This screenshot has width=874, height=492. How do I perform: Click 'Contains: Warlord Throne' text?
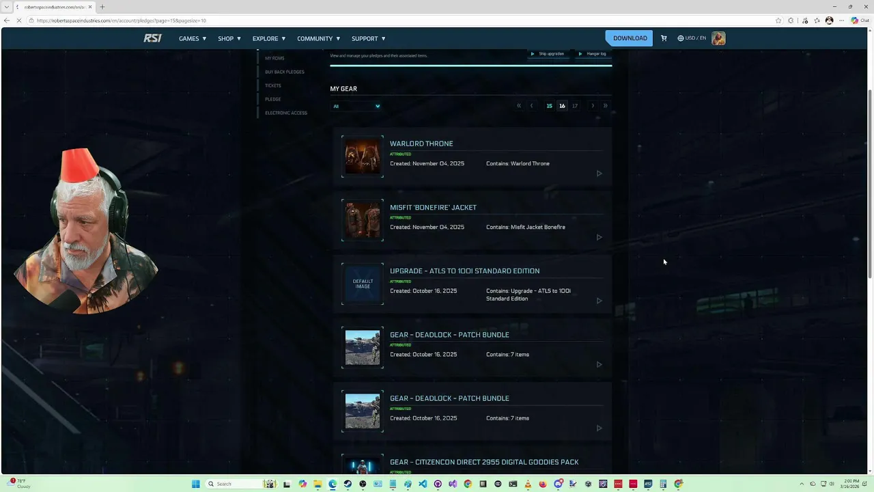point(518,163)
